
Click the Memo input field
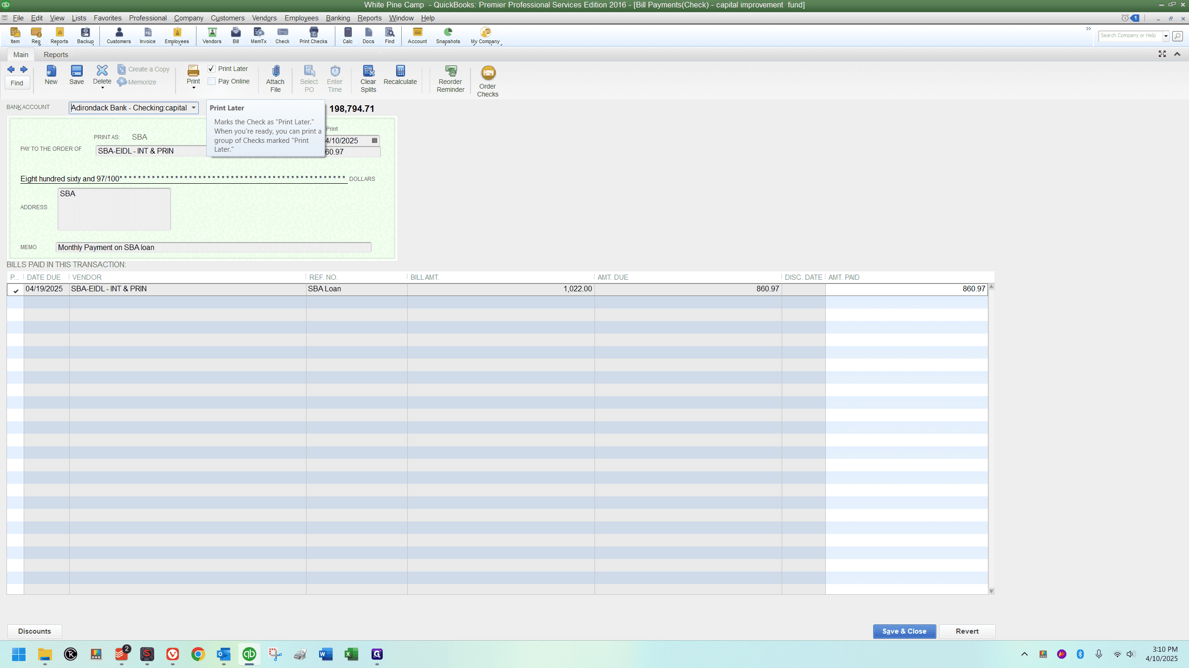[x=214, y=247]
